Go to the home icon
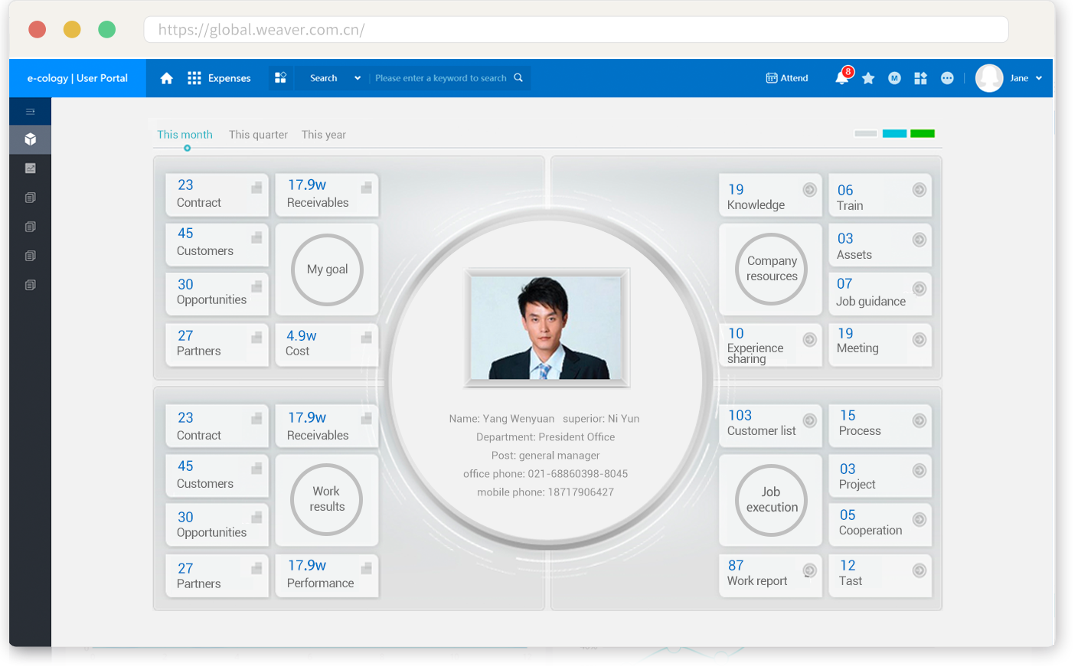 (166, 78)
